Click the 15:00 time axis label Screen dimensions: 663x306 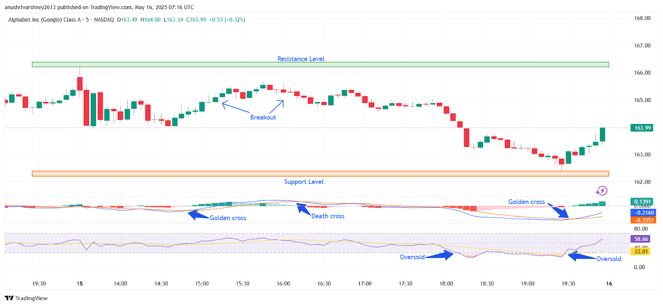click(x=202, y=284)
